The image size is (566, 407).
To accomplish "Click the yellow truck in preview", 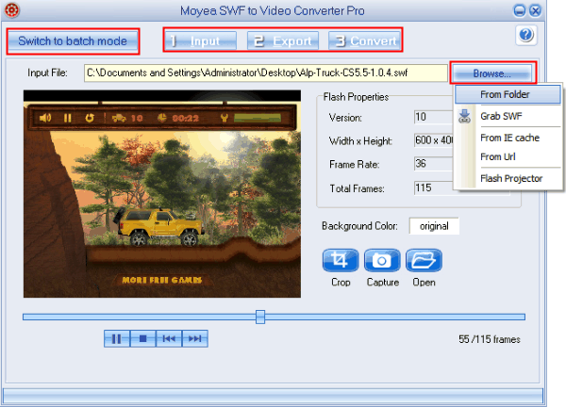I will pos(159,227).
